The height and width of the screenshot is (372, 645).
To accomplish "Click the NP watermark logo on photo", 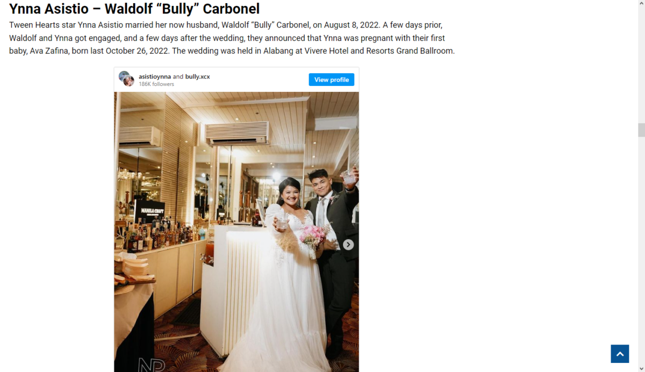I will pyautogui.click(x=152, y=364).
